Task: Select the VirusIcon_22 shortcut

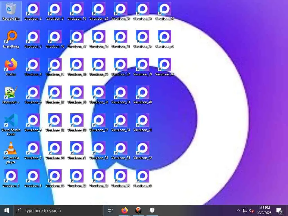Action: coord(77,178)
